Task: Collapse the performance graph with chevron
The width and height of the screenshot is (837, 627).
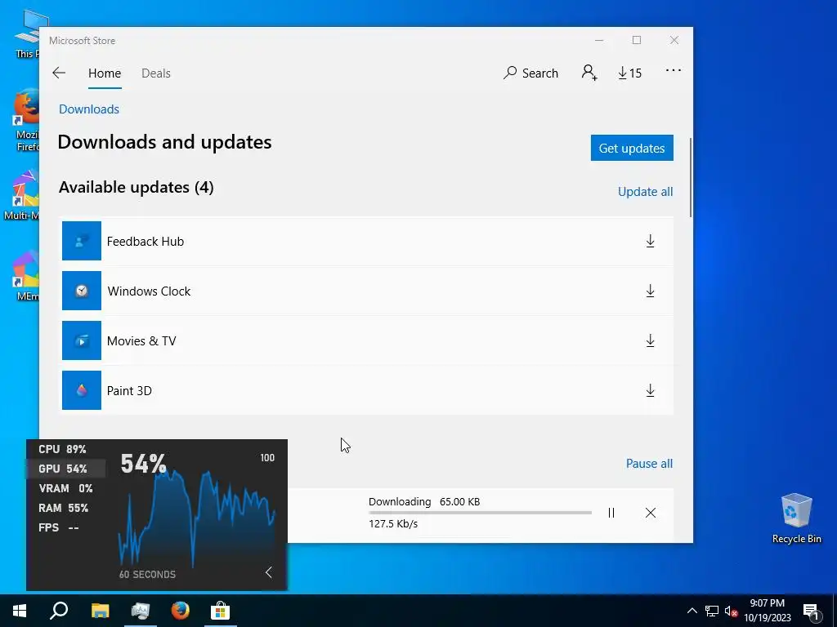Action: click(268, 572)
